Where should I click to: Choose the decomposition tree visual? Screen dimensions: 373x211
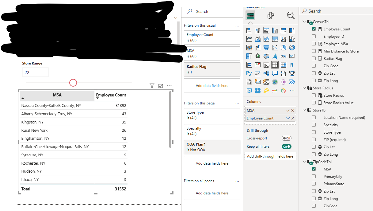[x=266, y=73]
